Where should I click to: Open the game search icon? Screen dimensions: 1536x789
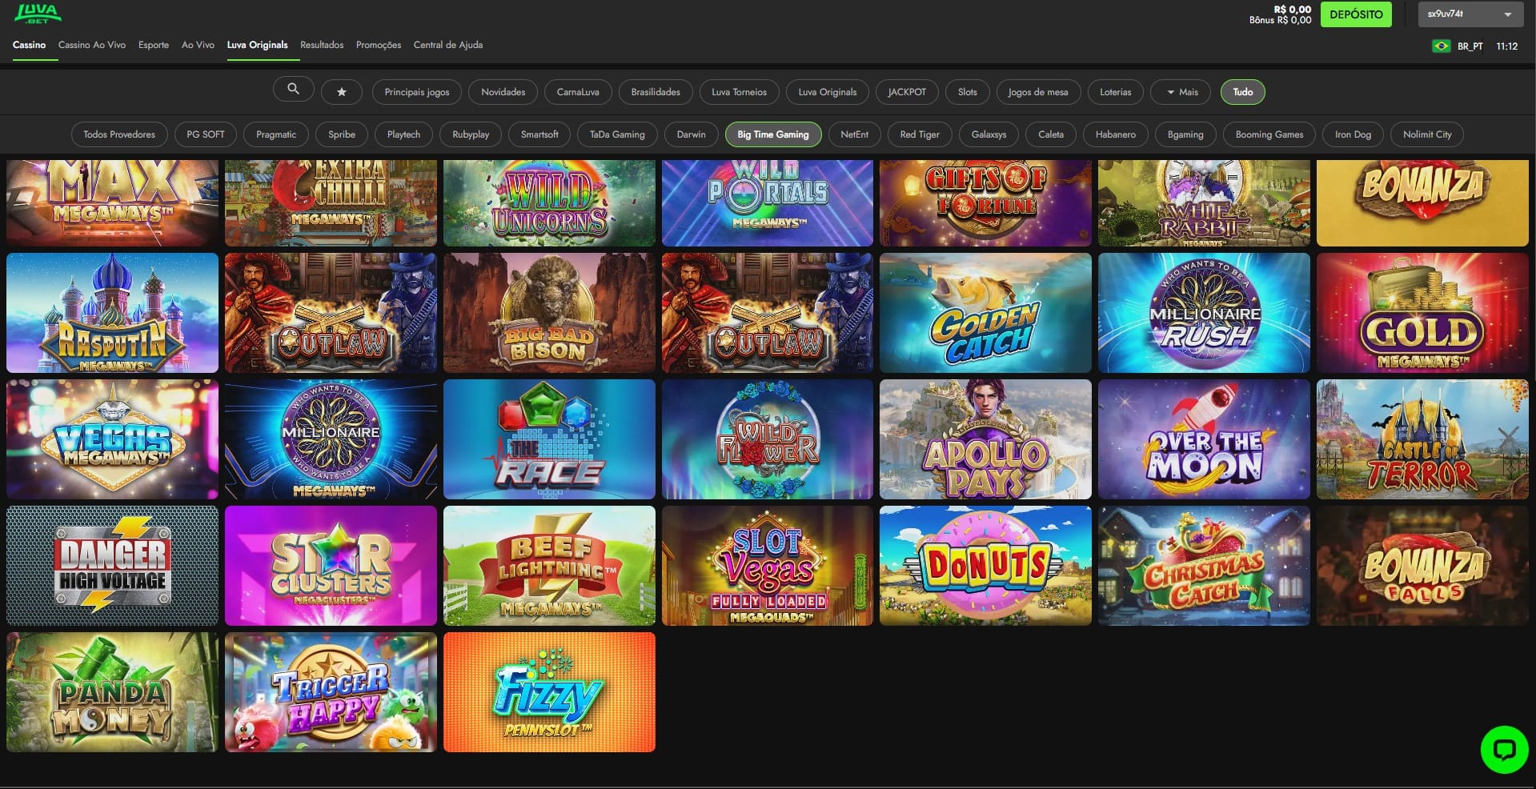[x=293, y=90]
